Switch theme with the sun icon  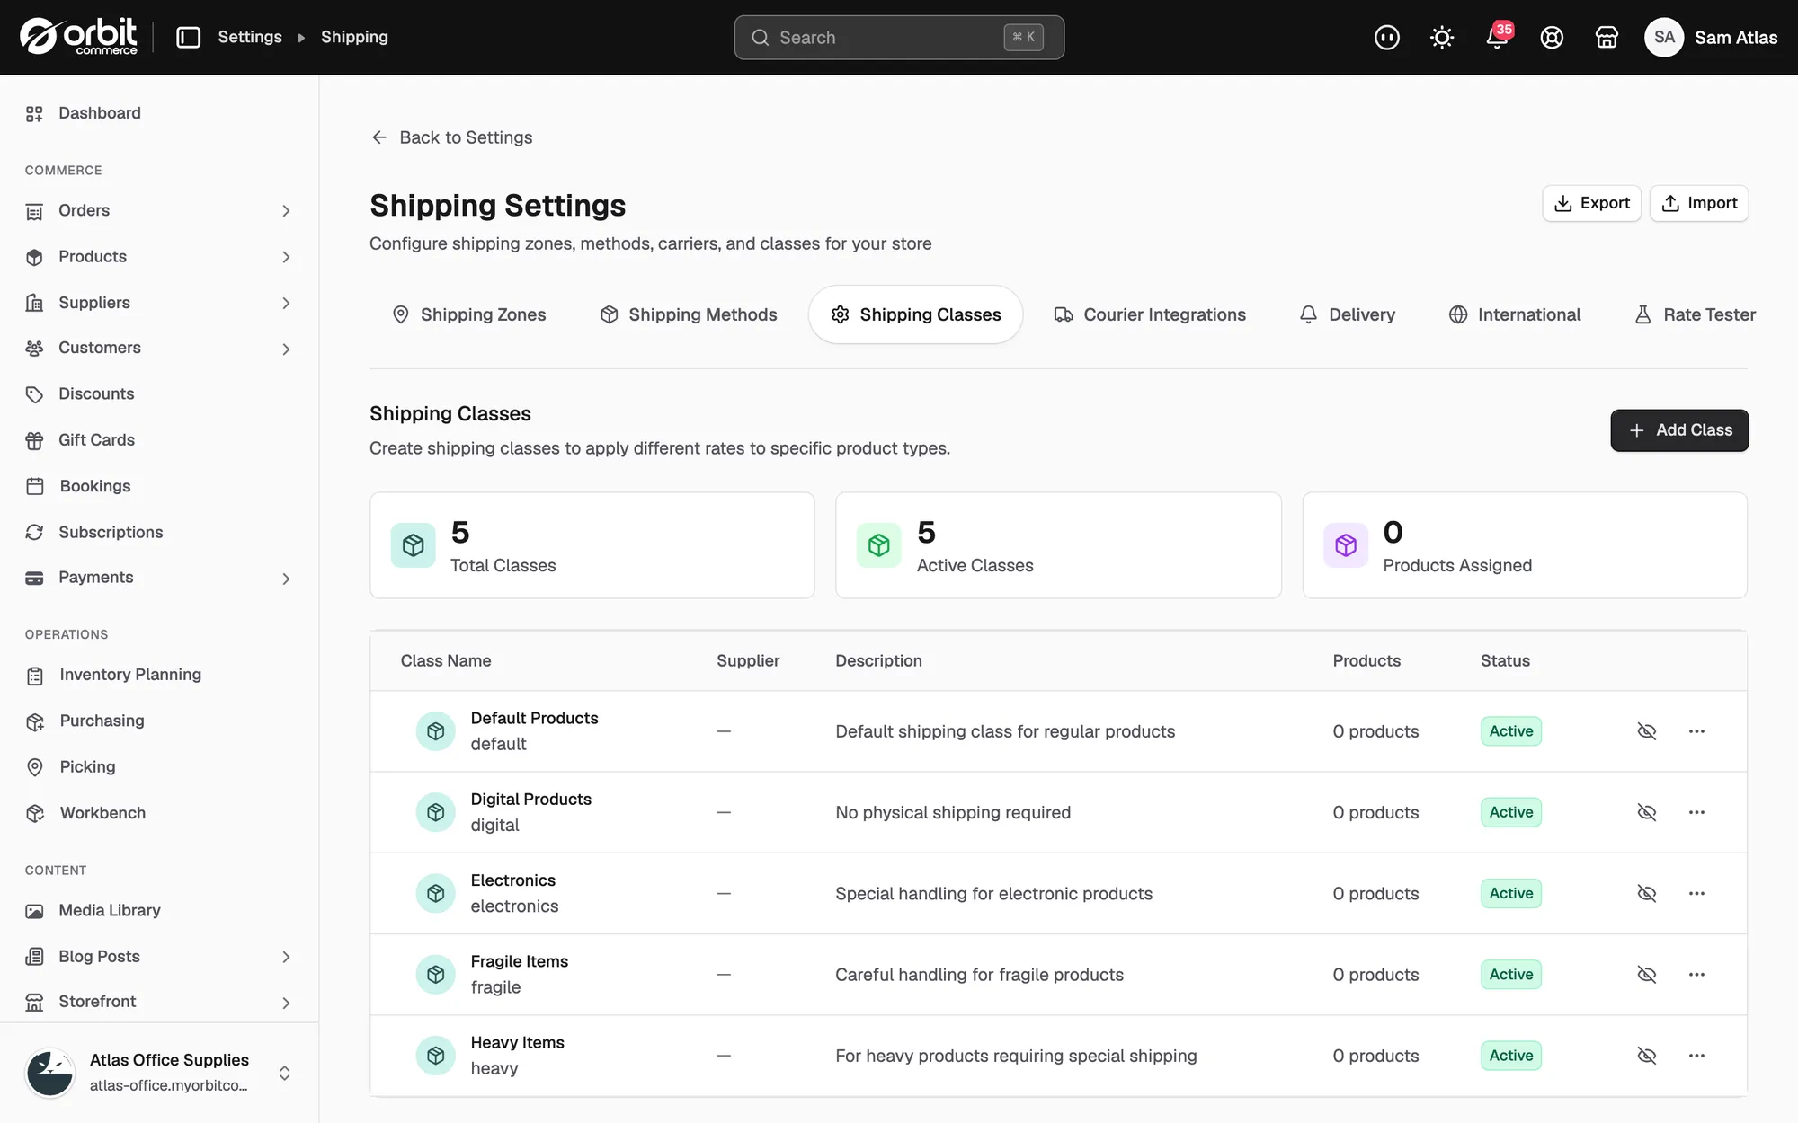click(1442, 37)
